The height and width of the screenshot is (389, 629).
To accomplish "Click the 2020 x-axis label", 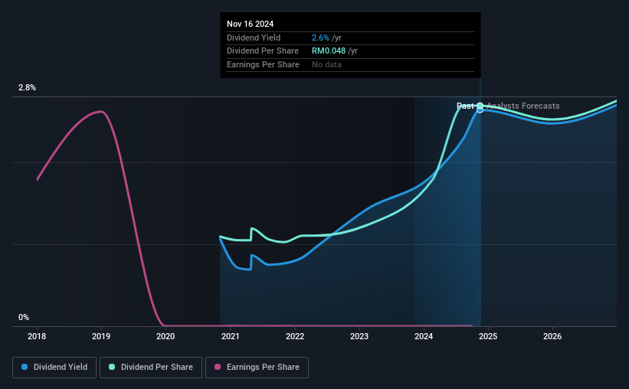I will 165,336.
